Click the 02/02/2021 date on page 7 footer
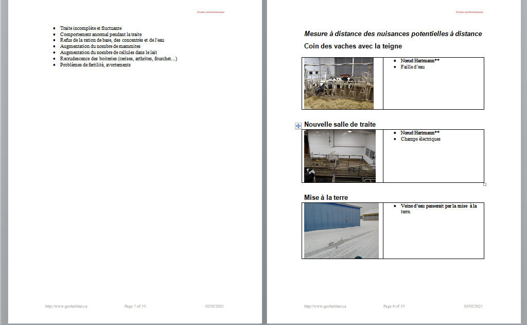The height and width of the screenshot is (325, 527). pos(214,306)
